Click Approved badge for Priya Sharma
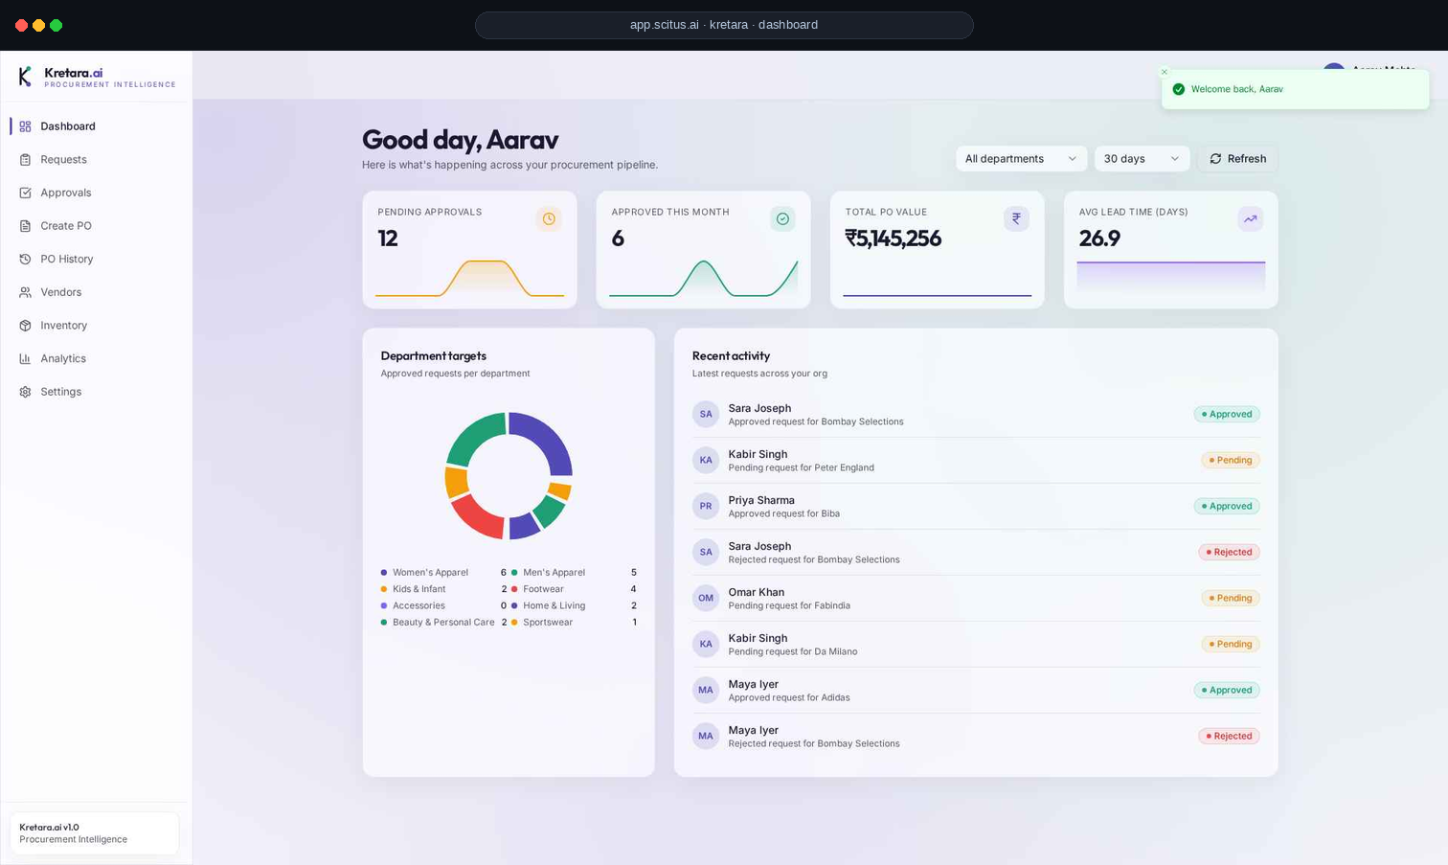 pos(1227,506)
